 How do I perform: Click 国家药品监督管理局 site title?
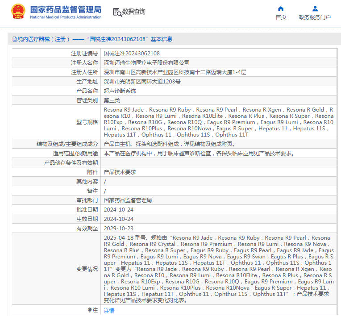pos(66,9)
